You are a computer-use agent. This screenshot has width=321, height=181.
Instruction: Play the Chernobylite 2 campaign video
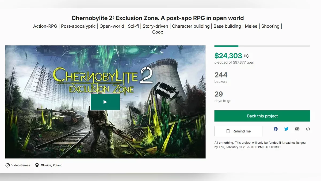(105, 102)
